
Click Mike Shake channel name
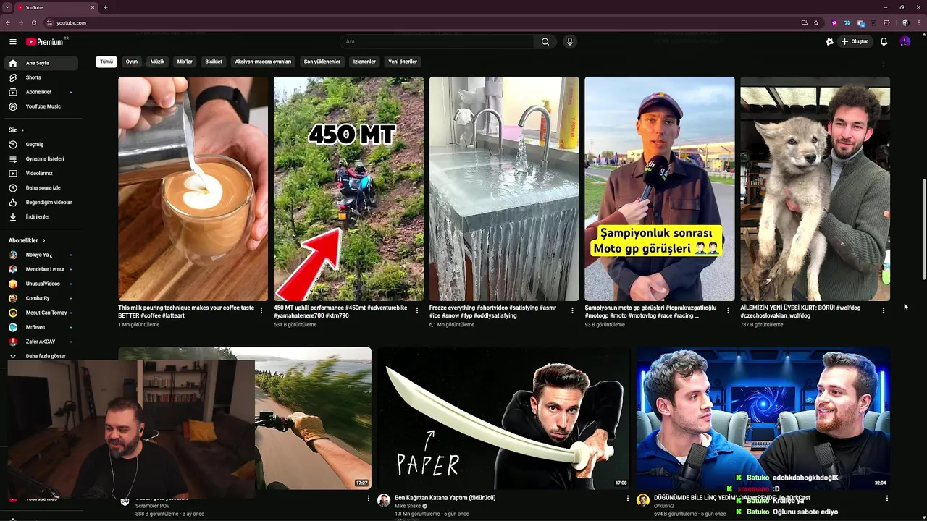[408, 506]
